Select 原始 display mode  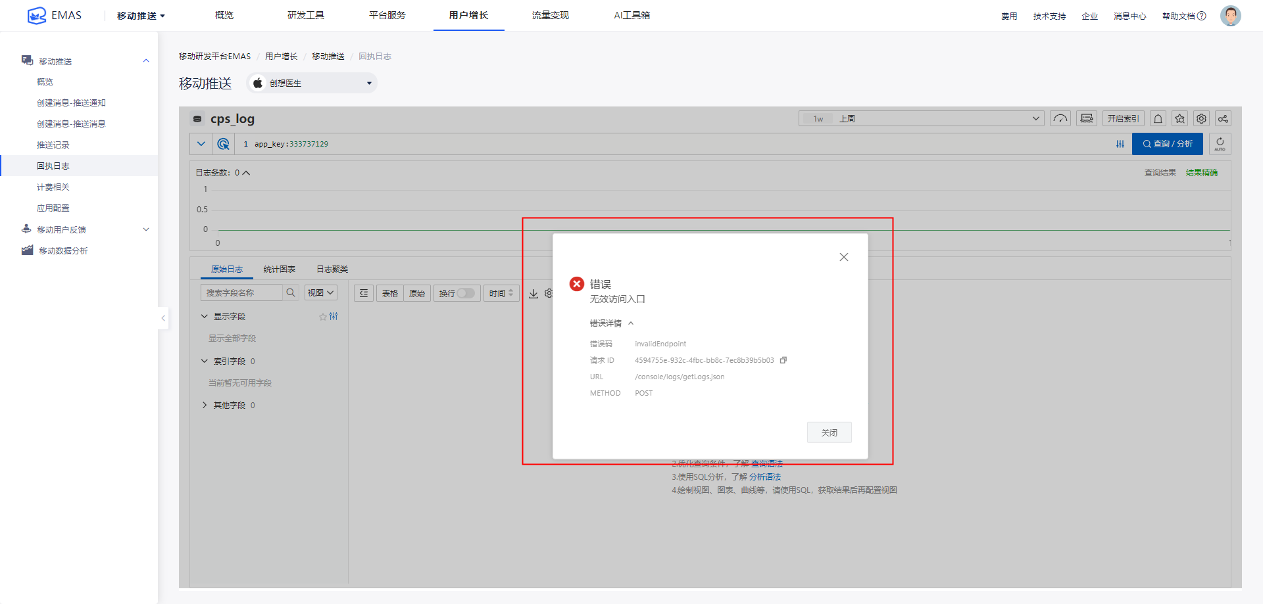417,293
